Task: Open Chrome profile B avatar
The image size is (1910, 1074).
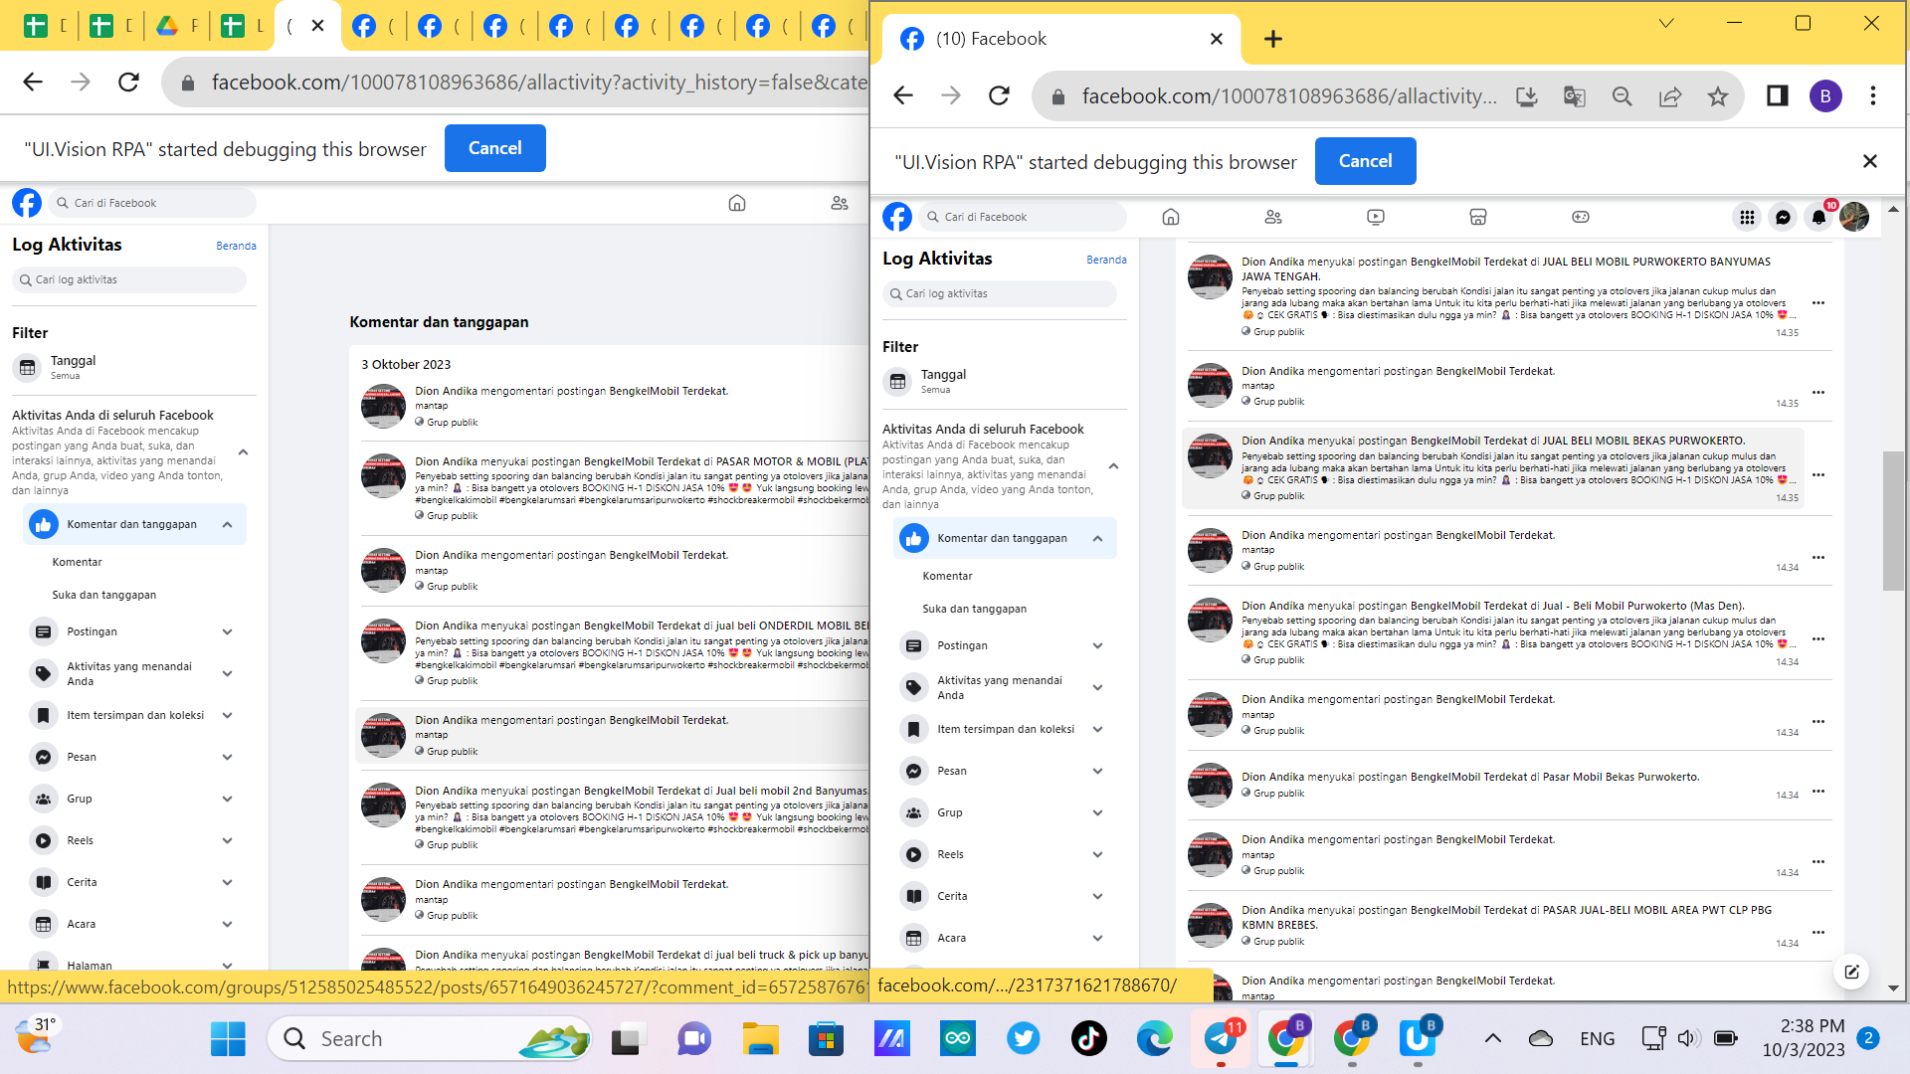Action: pos(1825,96)
